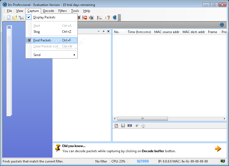Toggle the Display Packets checkmark
The height and width of the screenshot is (166, 229).
pyautogui.click(x=29, y=17)
